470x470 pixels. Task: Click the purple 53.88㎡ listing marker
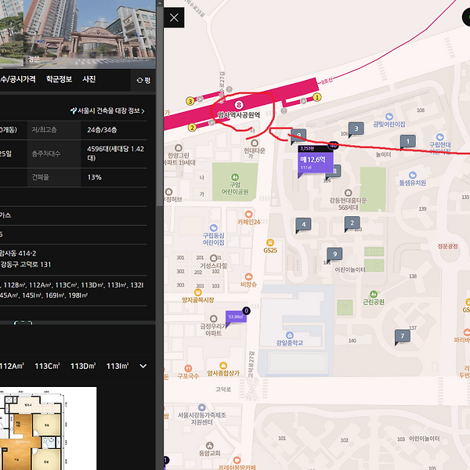point(236,317)
